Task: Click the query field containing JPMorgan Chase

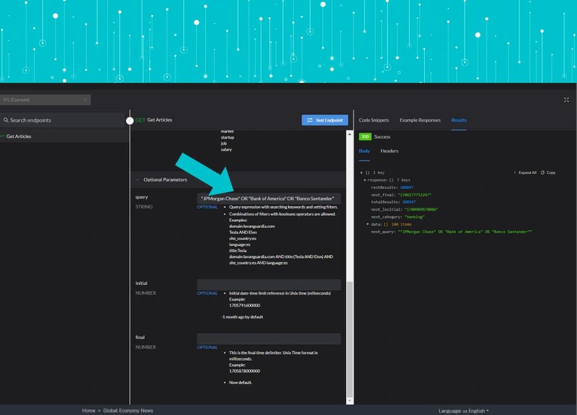Action: click(269, 198)
